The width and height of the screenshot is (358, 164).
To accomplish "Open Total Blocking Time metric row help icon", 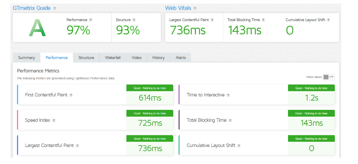I will coord(230,120).
